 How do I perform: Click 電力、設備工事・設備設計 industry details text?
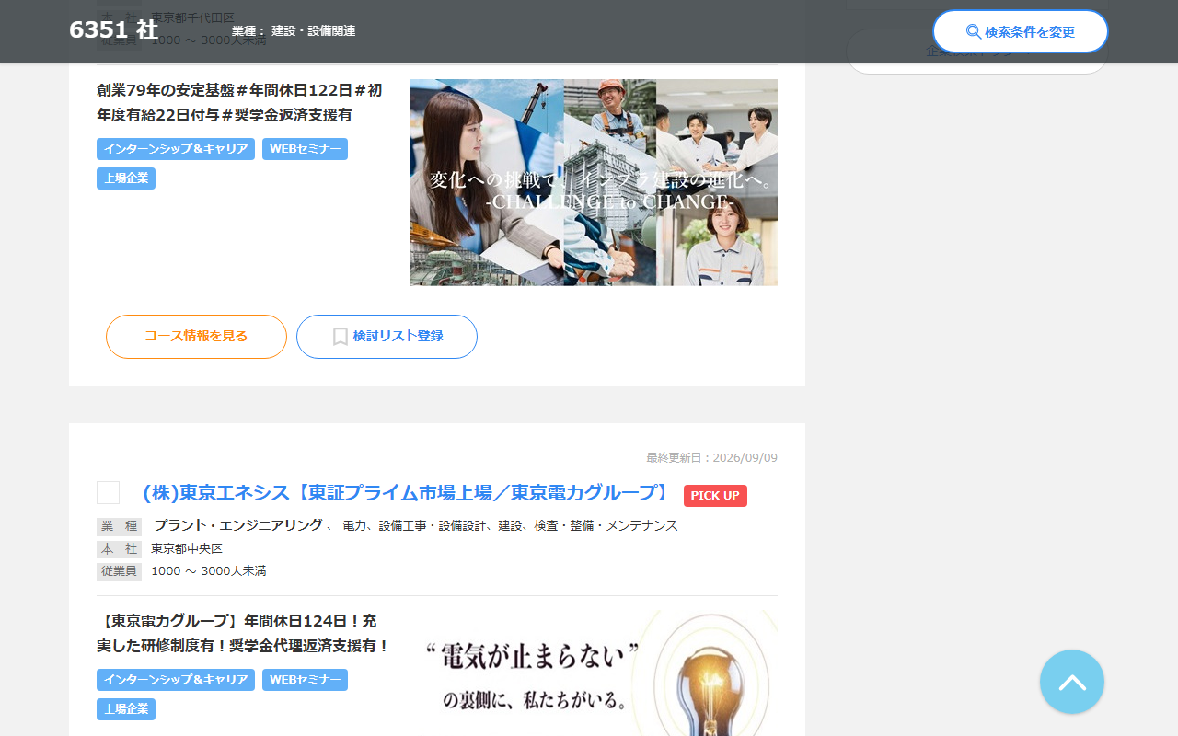click(x=510, y=526)
